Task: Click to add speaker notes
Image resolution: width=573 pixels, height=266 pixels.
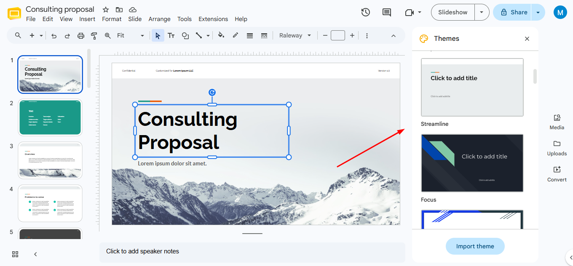Action: 252,253
